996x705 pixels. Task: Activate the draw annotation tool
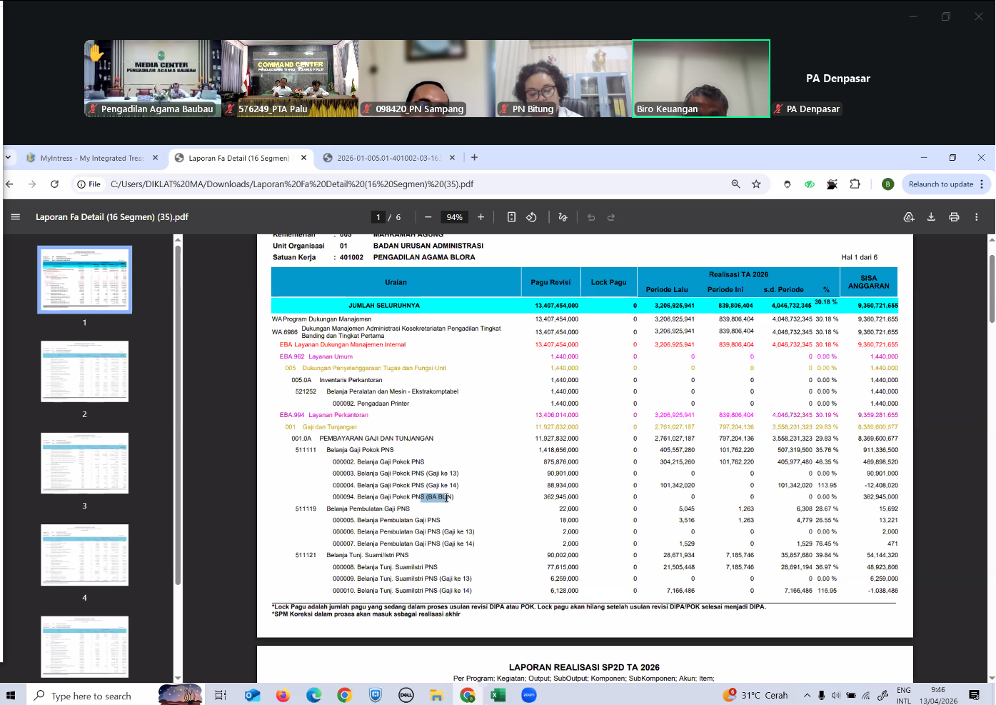(563, 217)
